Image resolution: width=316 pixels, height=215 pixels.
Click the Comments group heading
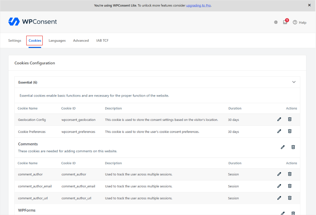[x=28, y=144]
